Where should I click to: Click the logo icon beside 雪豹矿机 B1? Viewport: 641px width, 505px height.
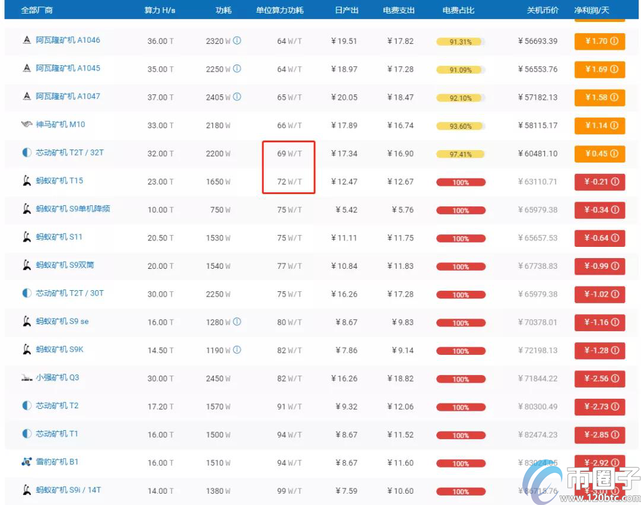pyautogui.click(x=27, y=462)
